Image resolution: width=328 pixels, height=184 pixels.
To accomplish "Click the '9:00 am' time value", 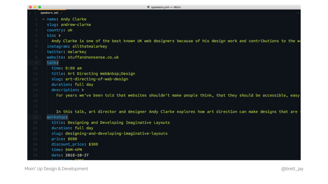I will click(x=73, y=68).
